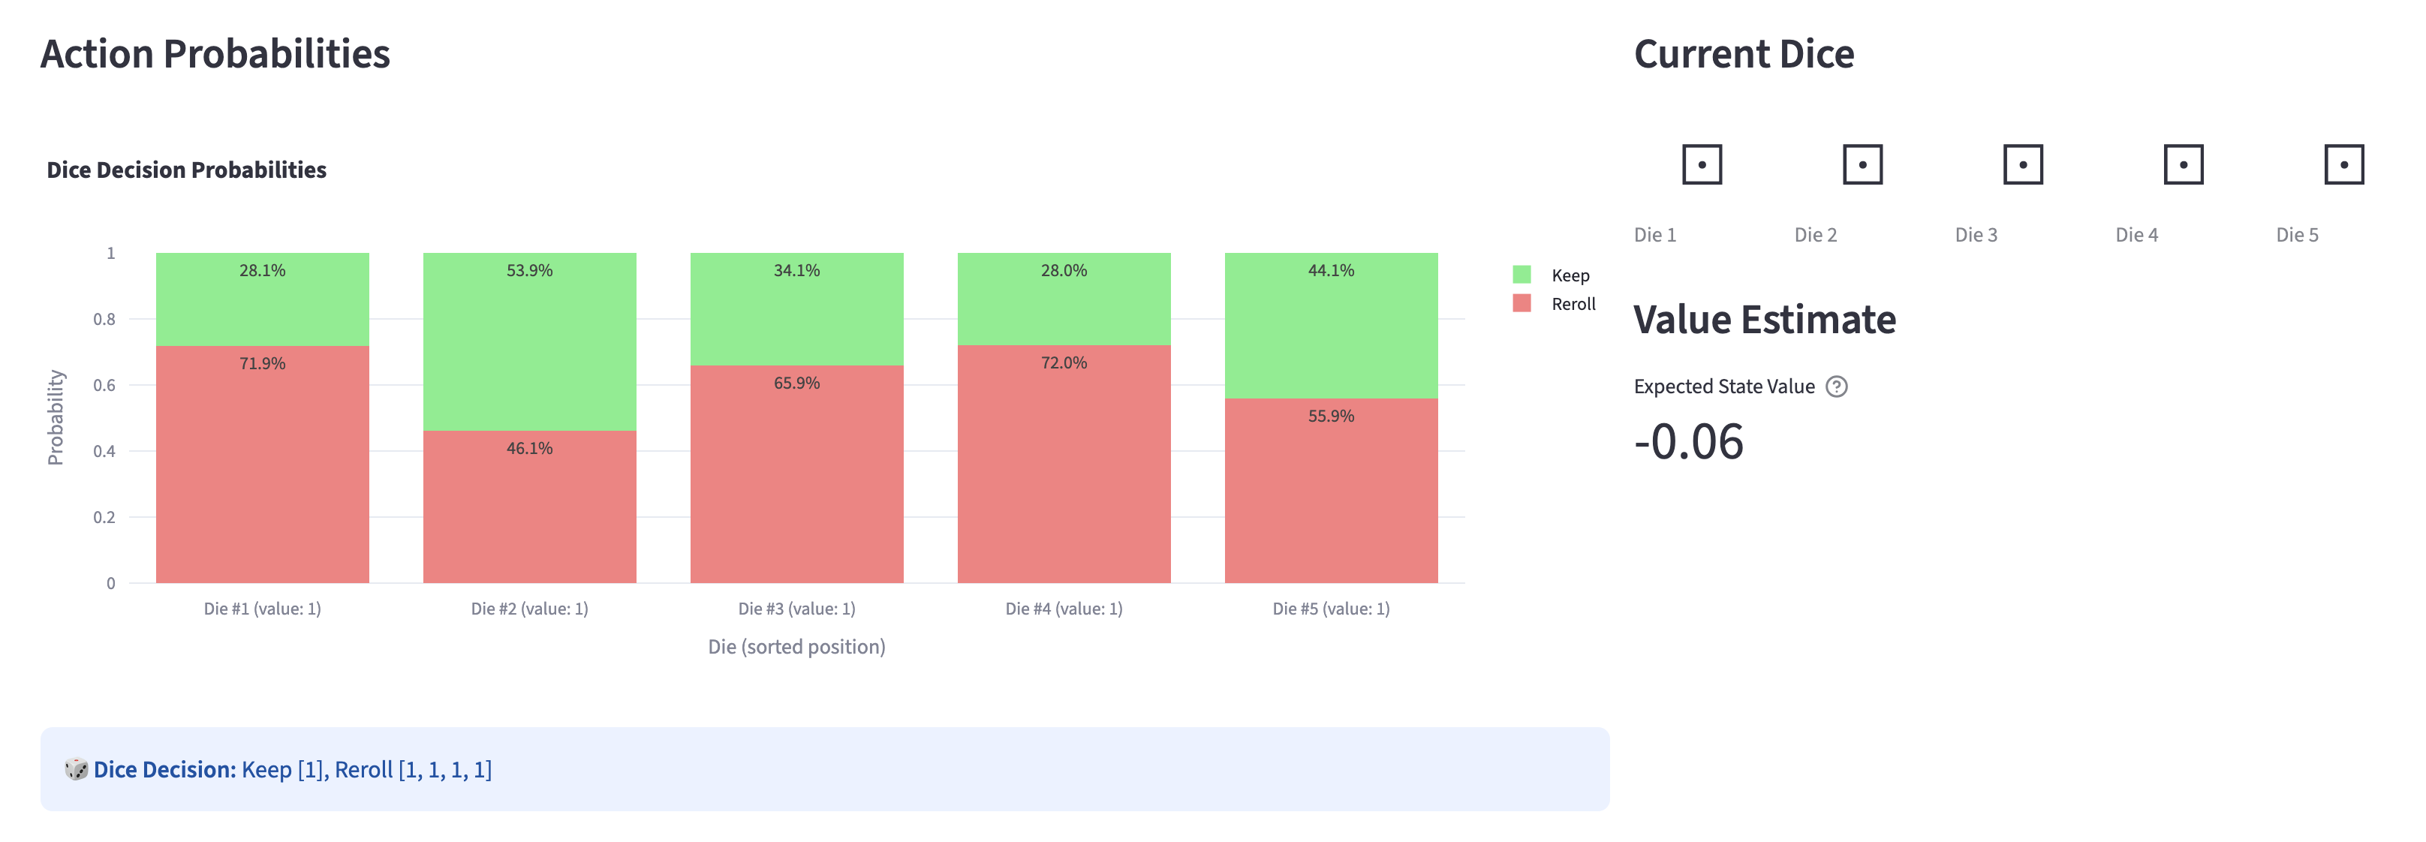Click the Die #5 Reroll bar at 55.9%
Screen dimensions: 2426x842
pyautogui.click(x=1330, y=490)
